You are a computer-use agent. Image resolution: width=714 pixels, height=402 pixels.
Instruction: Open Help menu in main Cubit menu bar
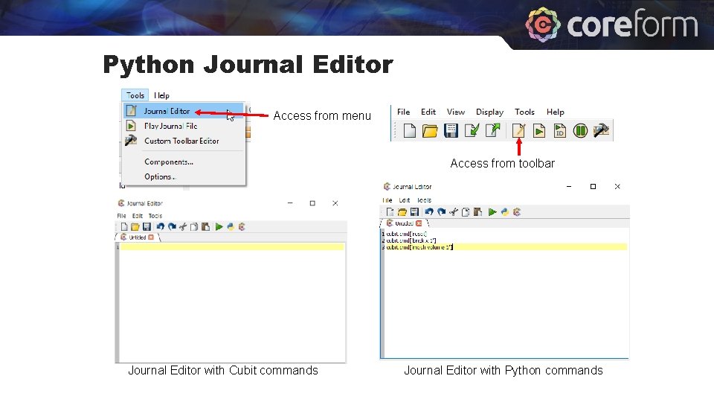(556, 112)
